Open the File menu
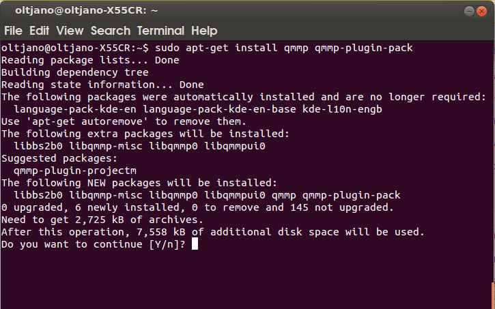The height and width of the screenshot is (309, 495). click(13, 31)
